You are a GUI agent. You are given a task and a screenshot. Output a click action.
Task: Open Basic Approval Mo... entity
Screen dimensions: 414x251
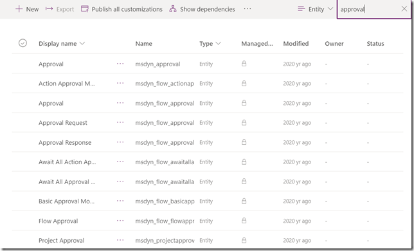tap(67, 201)
